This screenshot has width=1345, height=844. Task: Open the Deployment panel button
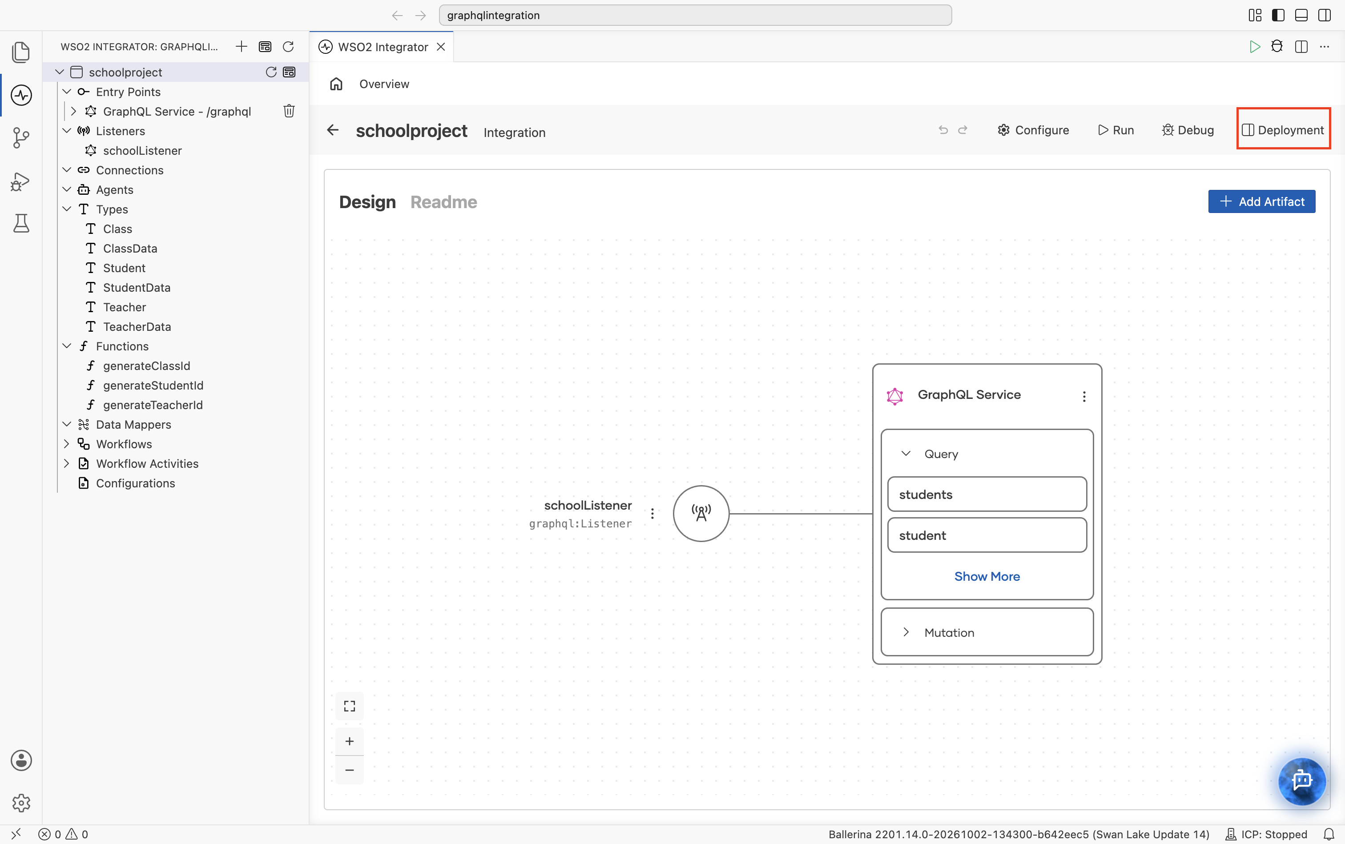tap(1283, 130)
